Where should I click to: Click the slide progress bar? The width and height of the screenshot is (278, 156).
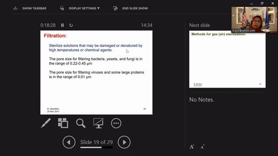click(x=96, y=147)
